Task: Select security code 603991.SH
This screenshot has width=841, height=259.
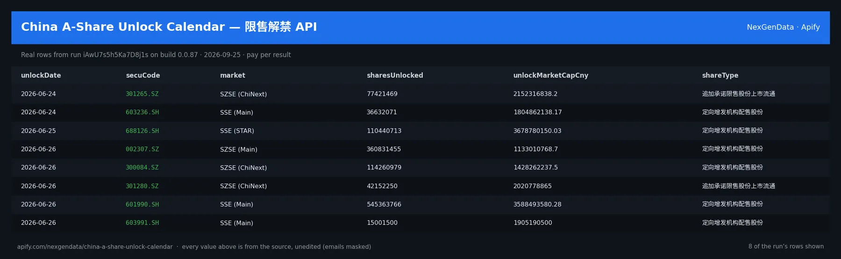Action: pyautogui.click(x=142, y=223)
